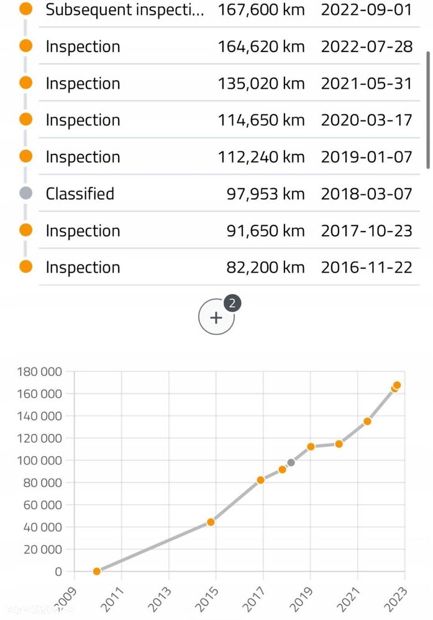Click orange dot beside 164,620 km inspection
The image size is (433, 620).
tap(25, 46)
